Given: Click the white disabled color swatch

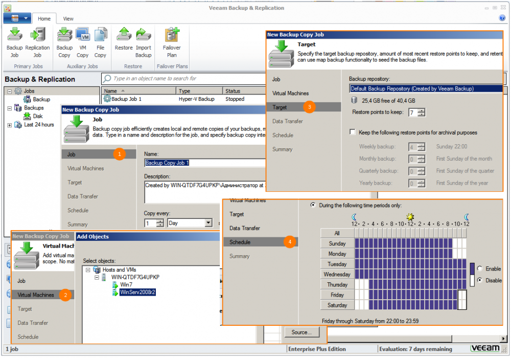Looking at the screenshot, I should coord(472,280).
